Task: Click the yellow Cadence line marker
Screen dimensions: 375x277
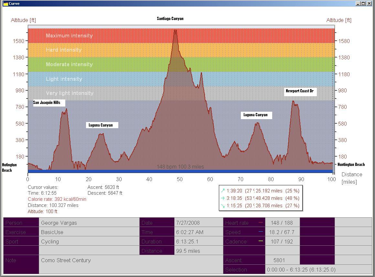Action: [261, 241]
